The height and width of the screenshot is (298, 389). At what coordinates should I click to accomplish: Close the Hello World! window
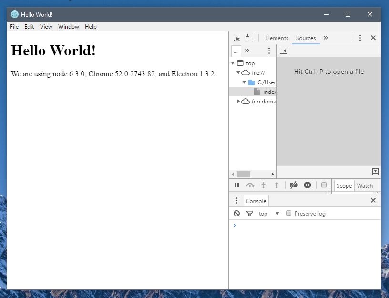click(x=369, y=14)
